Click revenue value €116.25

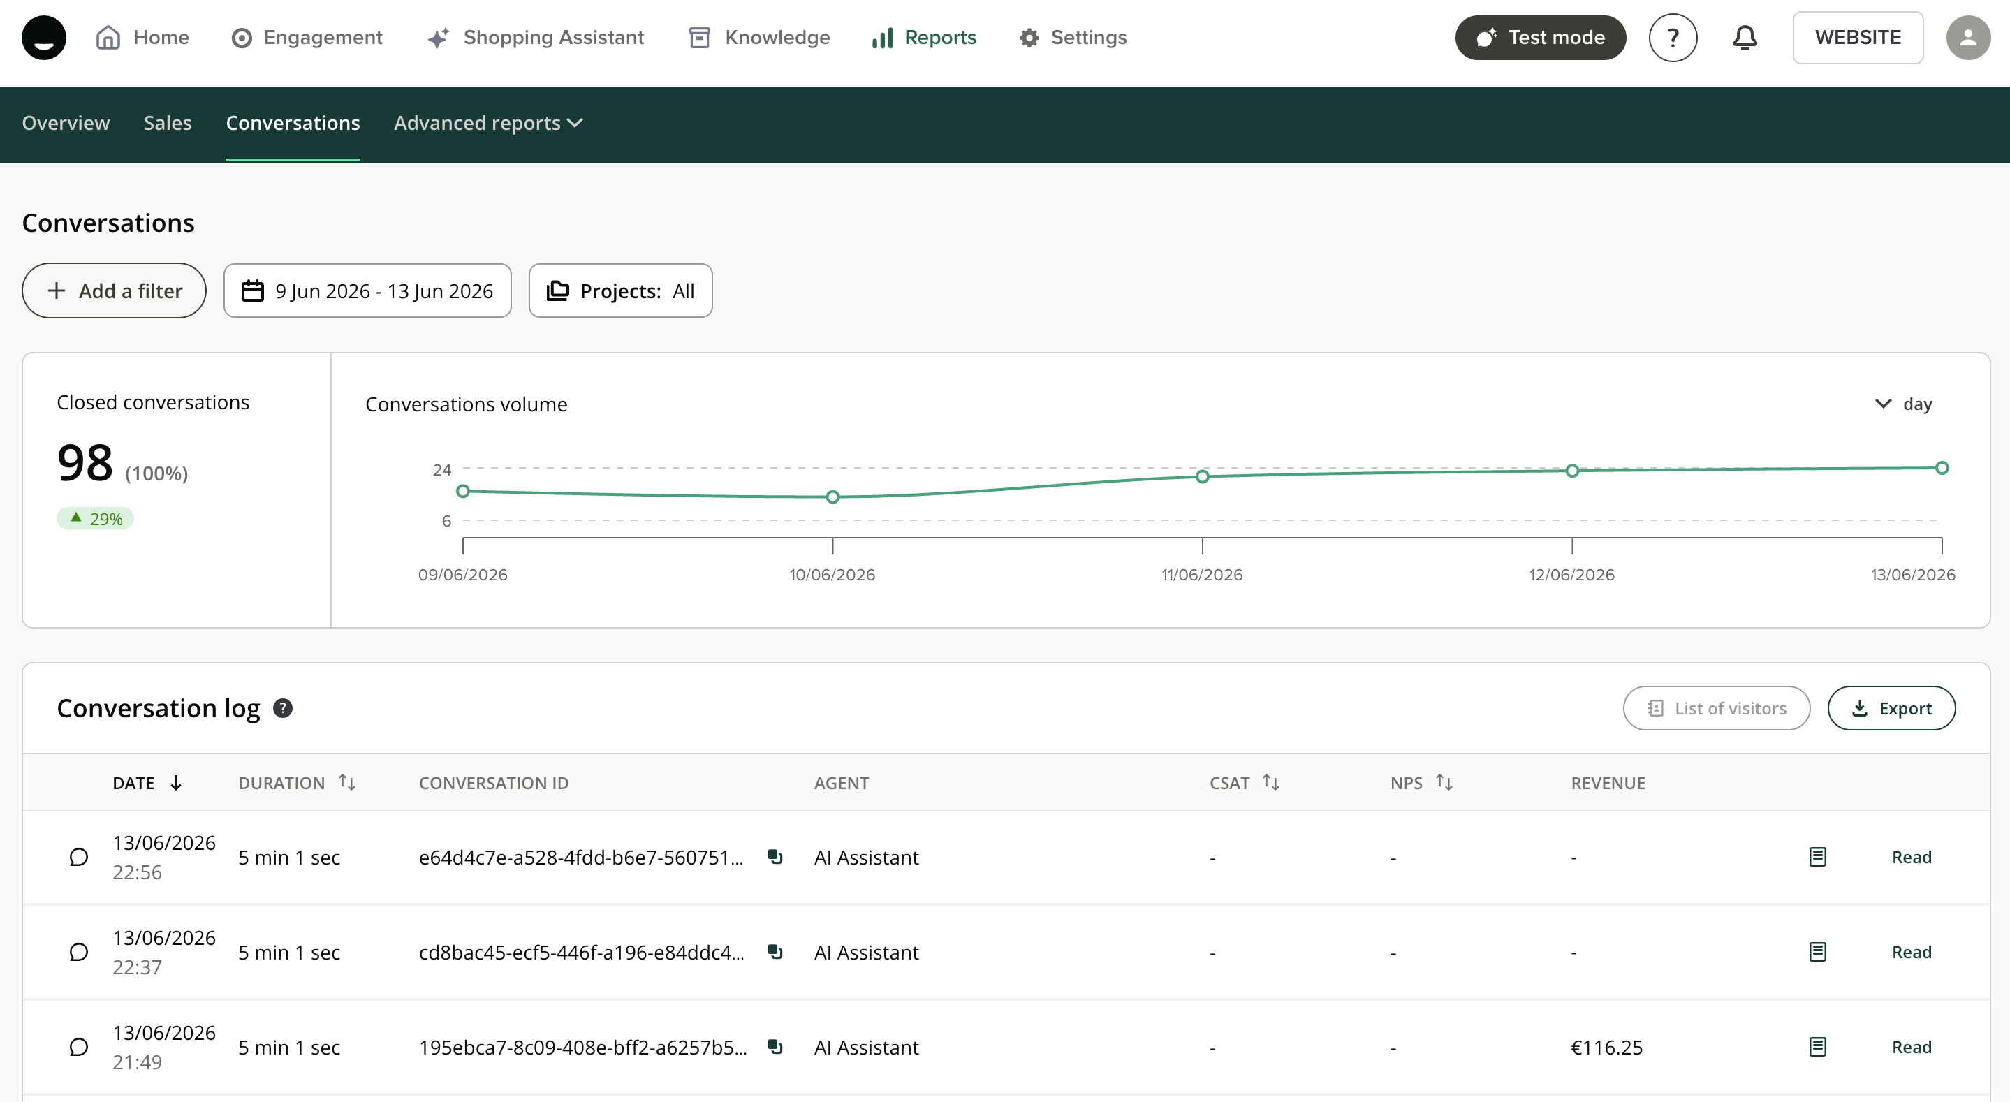pyautogui.click(x=1606, y=1047)
